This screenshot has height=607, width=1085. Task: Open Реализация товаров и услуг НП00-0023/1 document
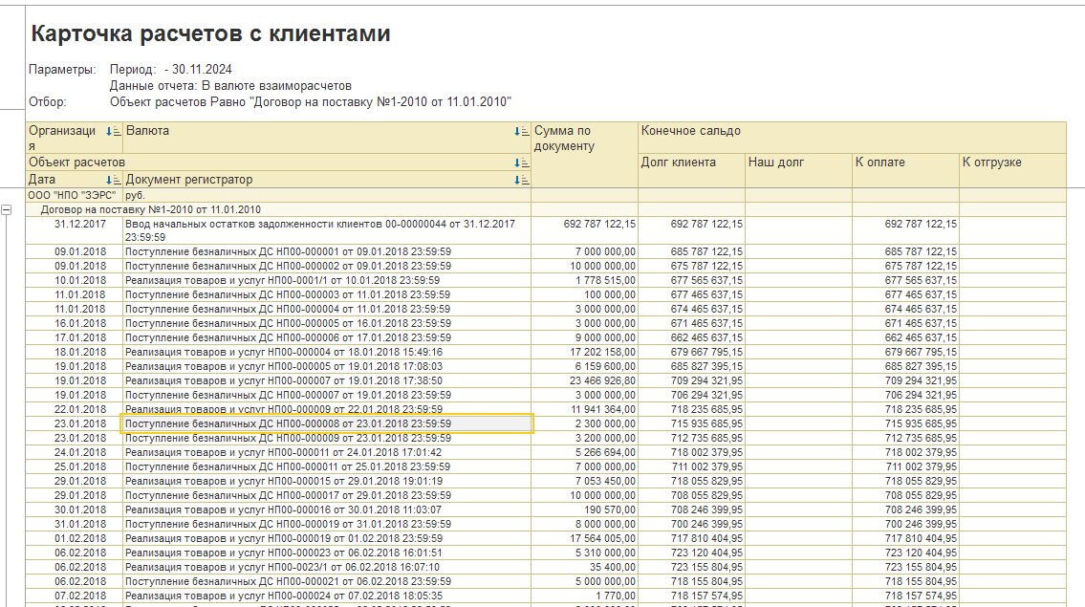(283, 567)
